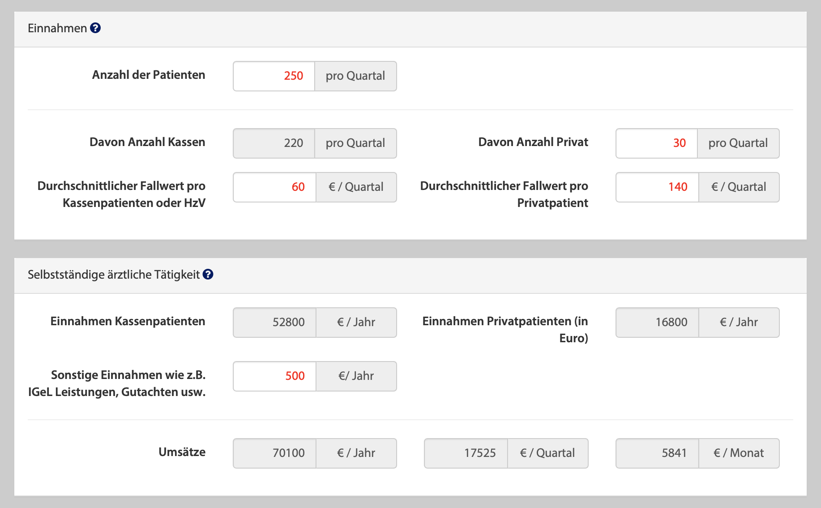Click the Umsätze yearly field showing 70100
Screen dimensions: 821x508
click(x=274, y=453)
